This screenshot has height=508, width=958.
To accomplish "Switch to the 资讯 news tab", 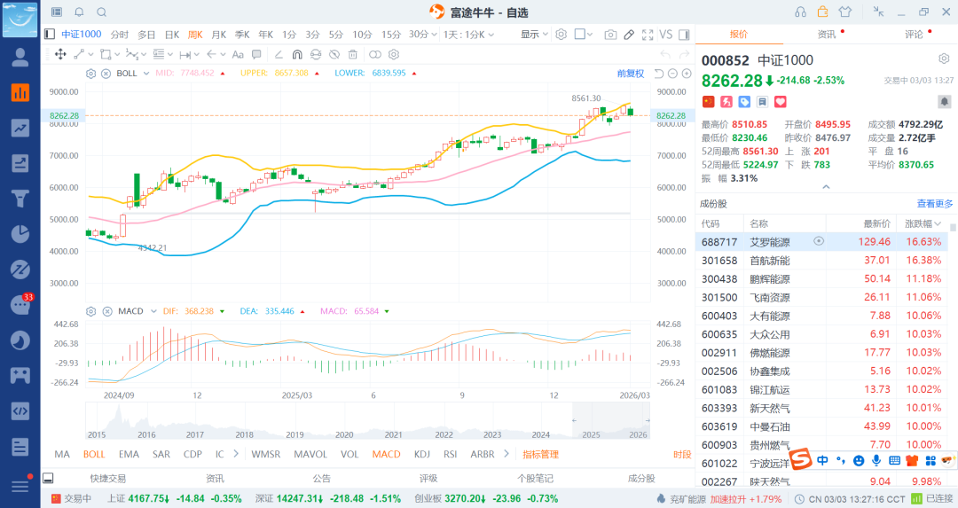I will pos(826,34).
